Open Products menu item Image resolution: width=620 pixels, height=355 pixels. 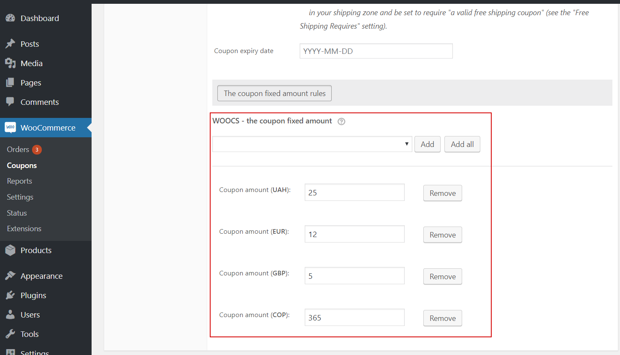click(x=46, y=250)
